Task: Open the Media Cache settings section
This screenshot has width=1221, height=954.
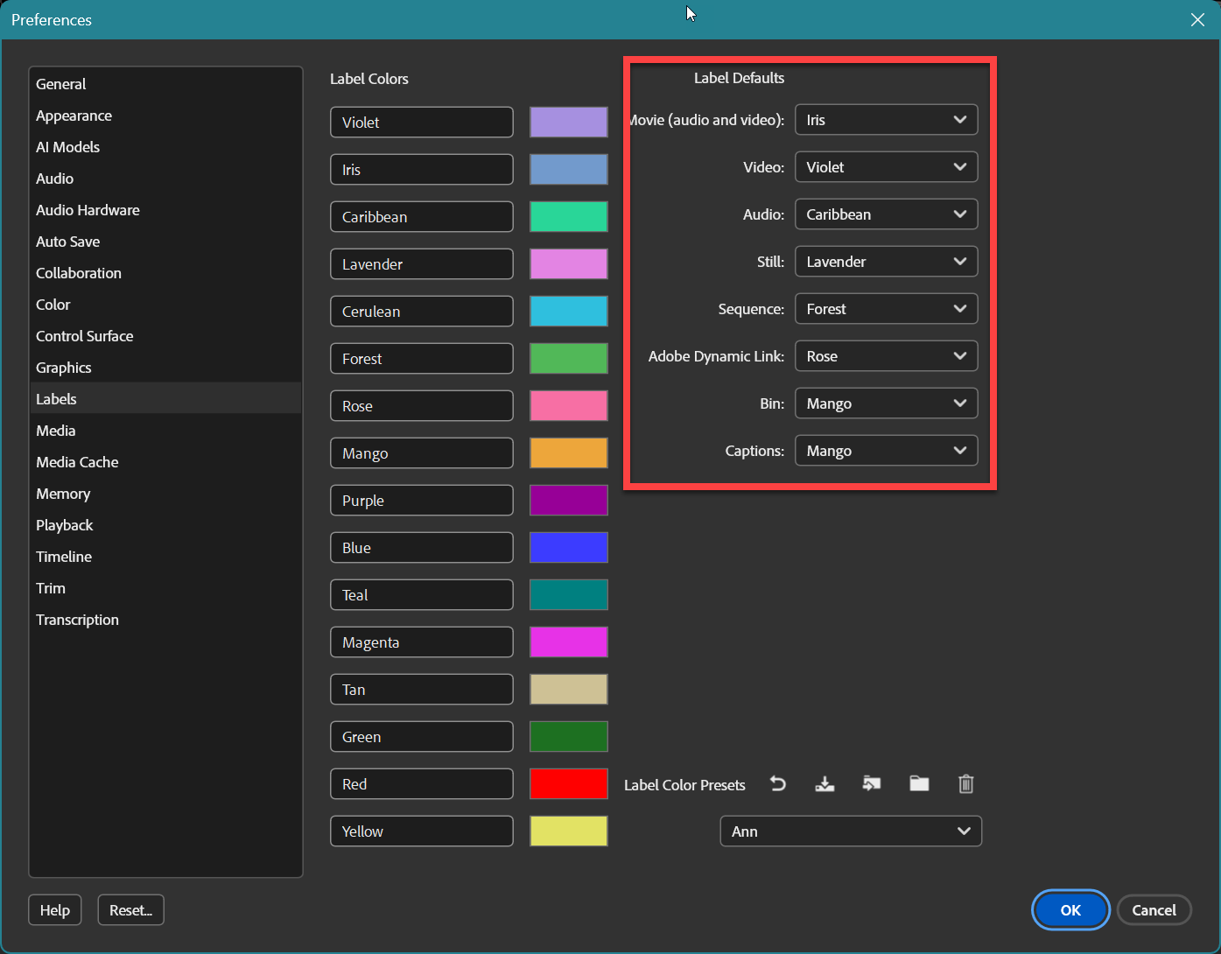Action: (x=77, y=461)
